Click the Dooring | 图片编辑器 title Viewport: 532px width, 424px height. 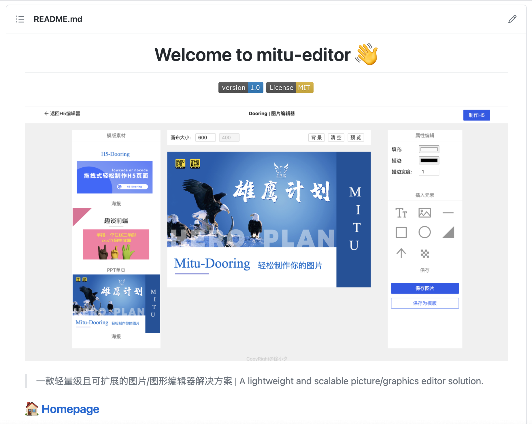coord(272,113)
